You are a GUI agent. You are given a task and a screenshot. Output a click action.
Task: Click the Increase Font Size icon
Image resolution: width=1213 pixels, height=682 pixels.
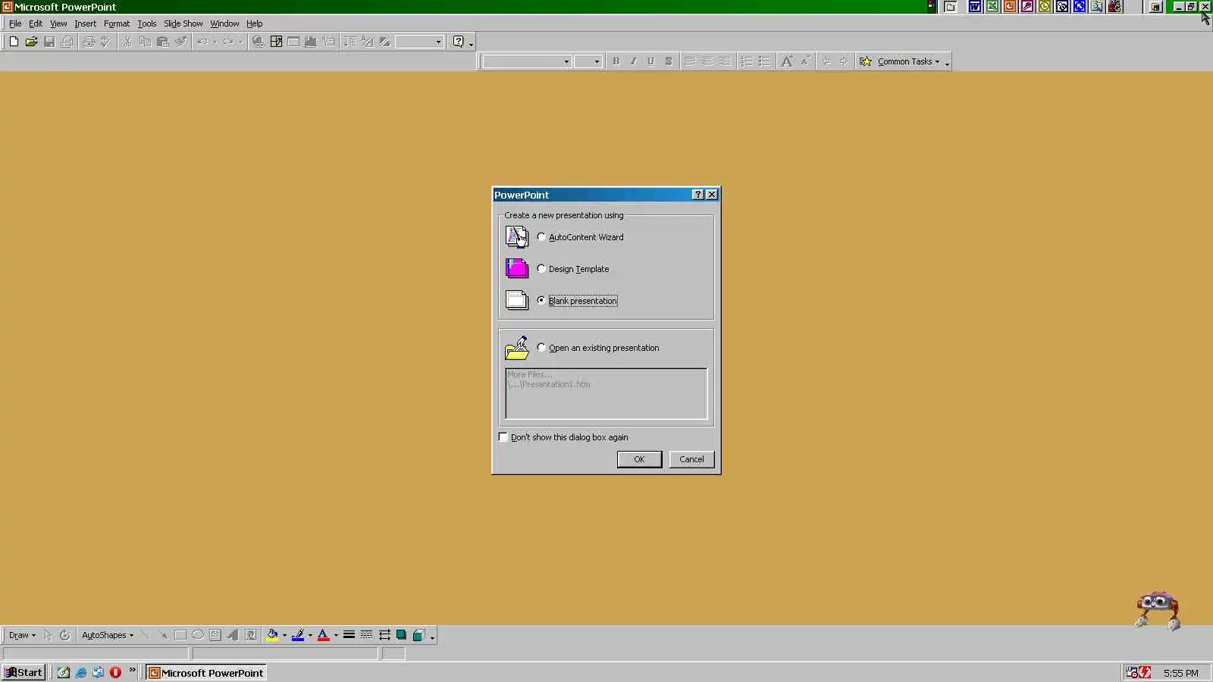click(787, 61)
